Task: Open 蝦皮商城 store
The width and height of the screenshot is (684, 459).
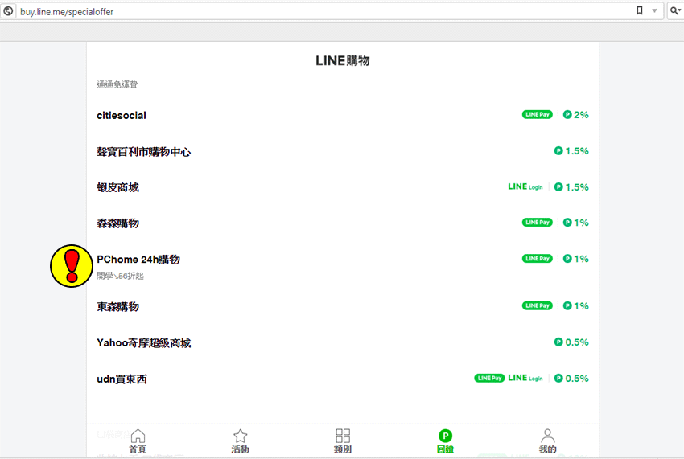Action: (x=343, y=187)
